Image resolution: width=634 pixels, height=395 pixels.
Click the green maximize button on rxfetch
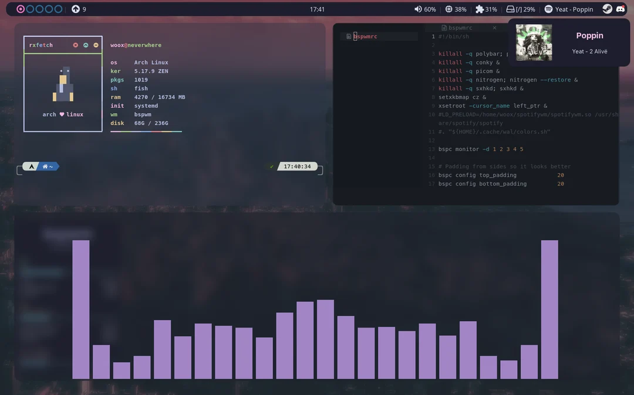(x=85, y=45)
